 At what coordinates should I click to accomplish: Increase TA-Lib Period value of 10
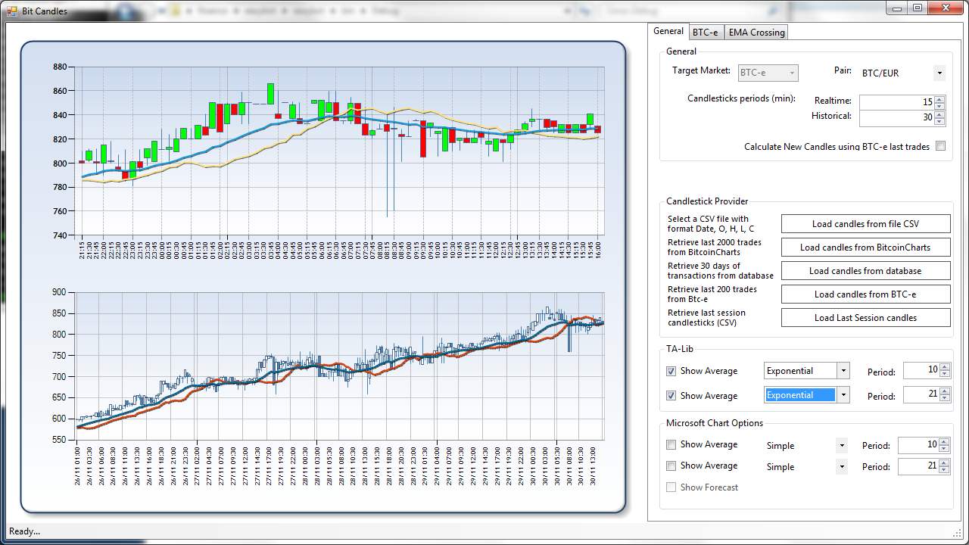pyautogui.click(x=944, y=367)
